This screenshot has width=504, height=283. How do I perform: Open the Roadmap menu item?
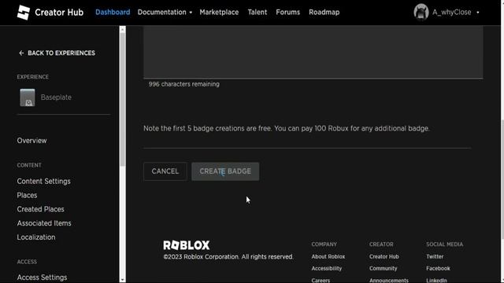(324, 13)
